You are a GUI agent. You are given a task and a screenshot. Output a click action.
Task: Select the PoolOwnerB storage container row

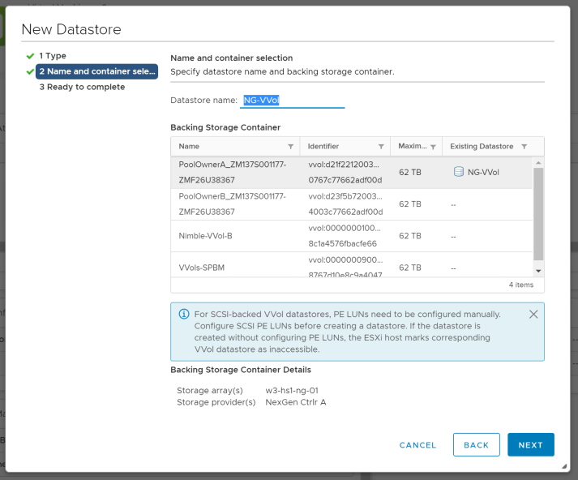click(x=235, y=204)
